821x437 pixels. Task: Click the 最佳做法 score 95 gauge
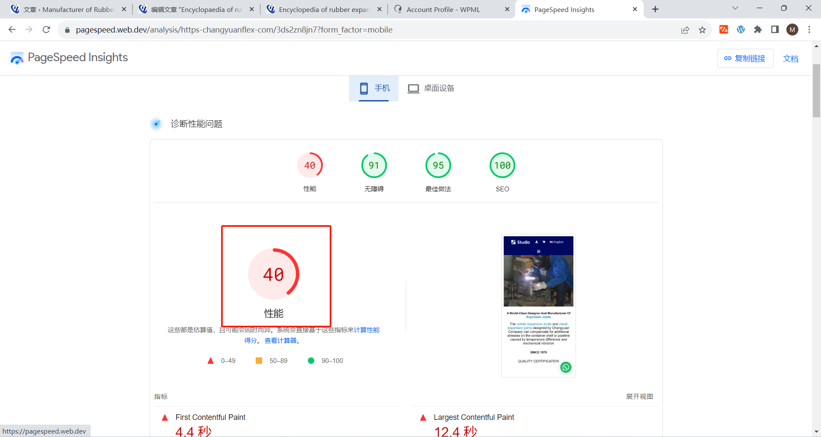[438, 165]
